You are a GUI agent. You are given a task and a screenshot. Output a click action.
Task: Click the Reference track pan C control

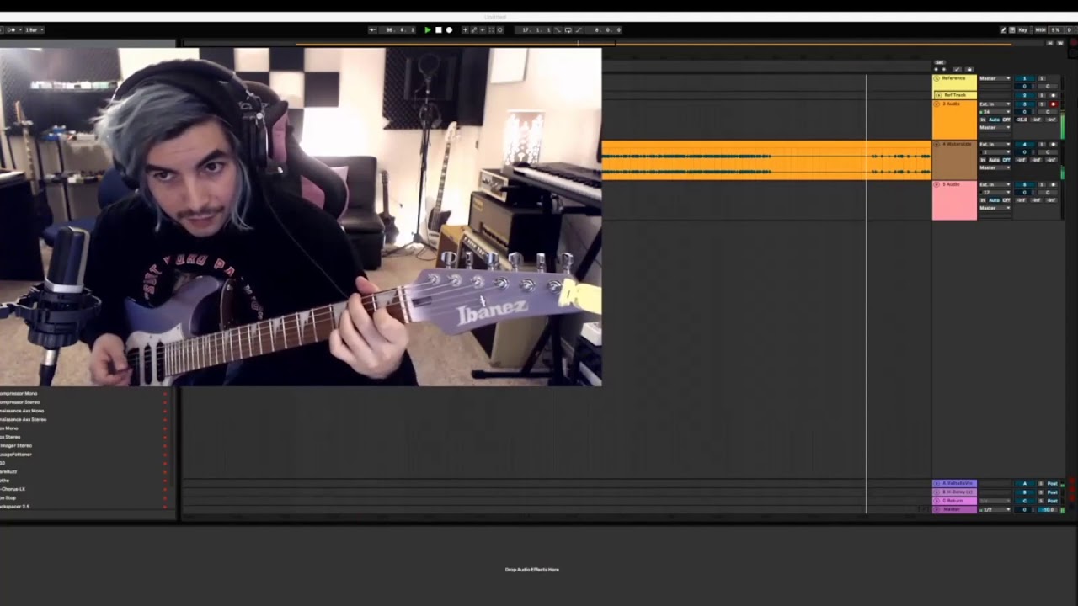1048,87
